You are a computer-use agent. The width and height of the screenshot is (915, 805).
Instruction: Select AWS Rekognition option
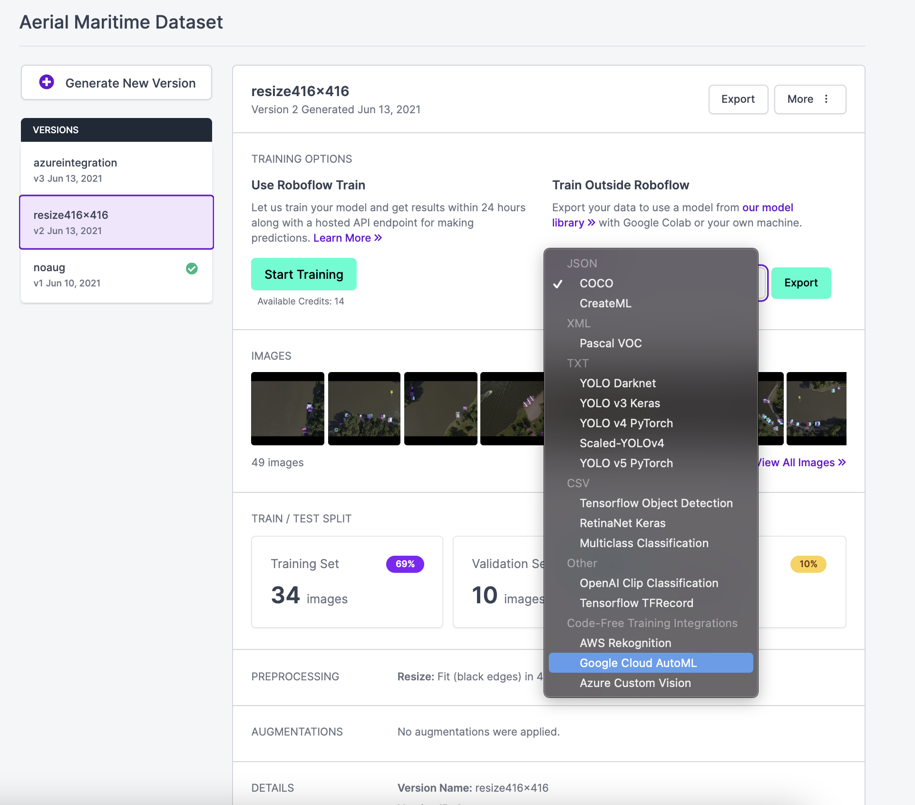625,643
